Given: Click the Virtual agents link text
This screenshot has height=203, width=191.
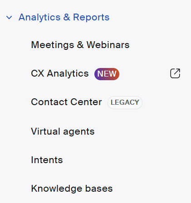Looking at the screenshot, I should point(63,131).
